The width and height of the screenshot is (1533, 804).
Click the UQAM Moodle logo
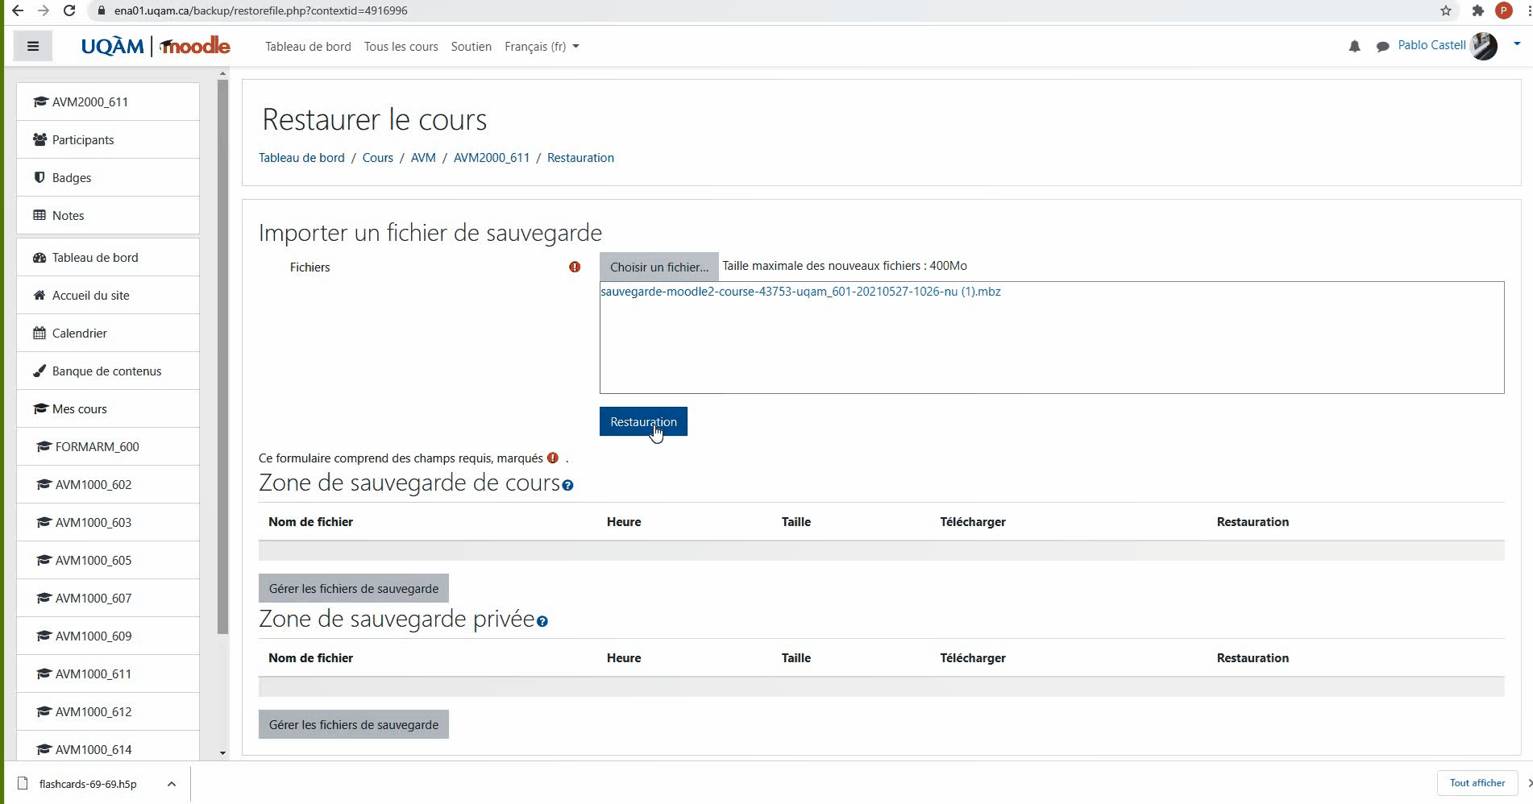point(156,46)
